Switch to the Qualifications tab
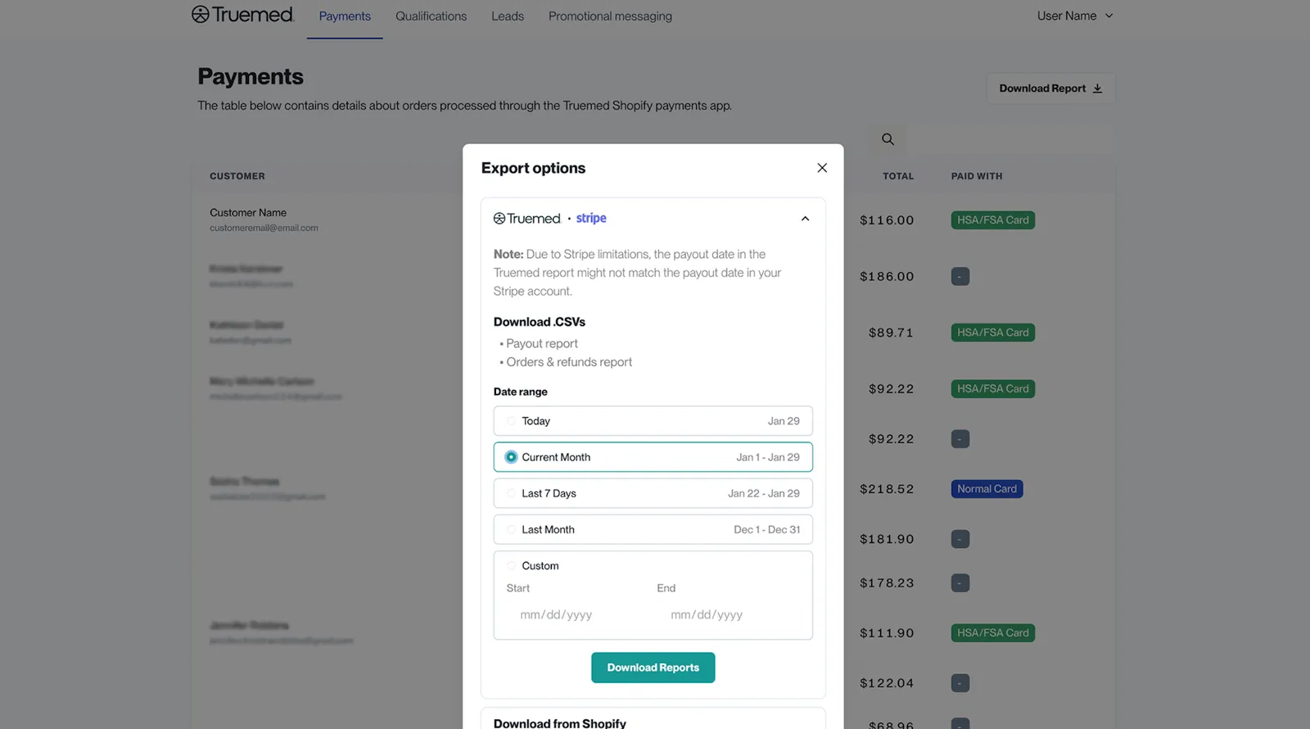 pos(431,16)
